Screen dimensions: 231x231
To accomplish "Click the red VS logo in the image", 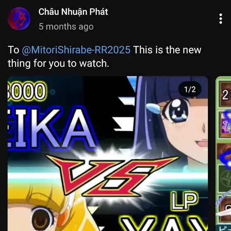I will pos(112,175).
